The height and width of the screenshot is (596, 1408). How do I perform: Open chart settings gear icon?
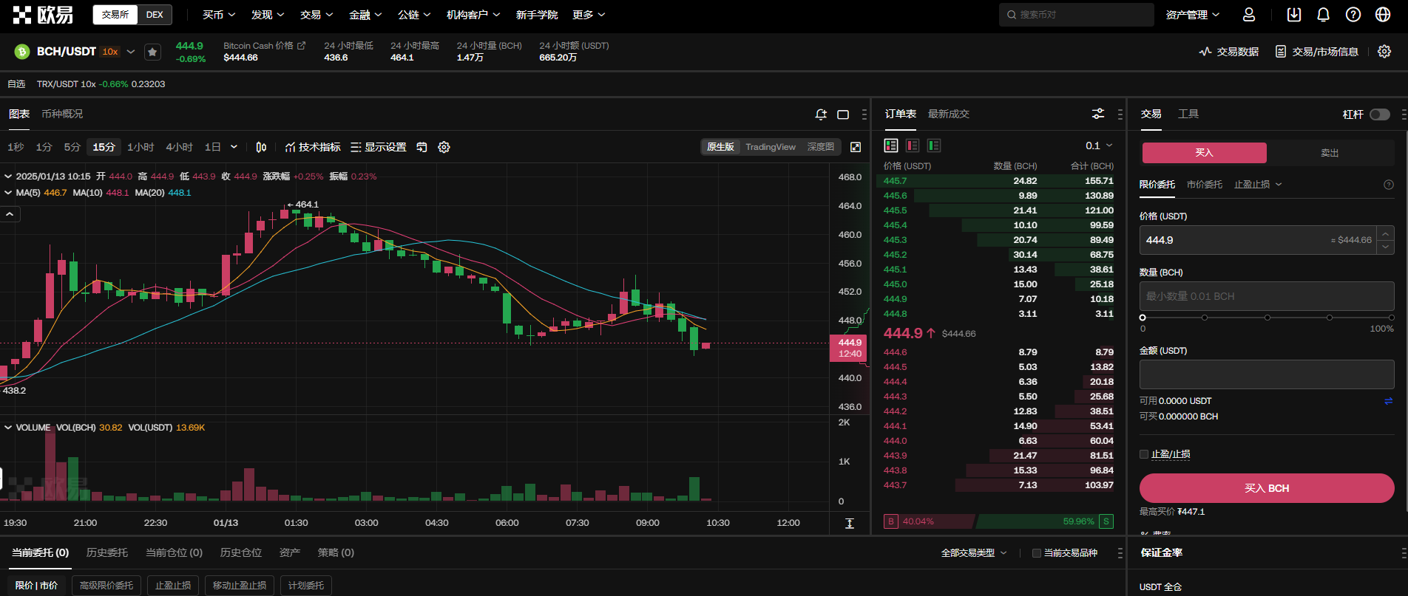444,147
